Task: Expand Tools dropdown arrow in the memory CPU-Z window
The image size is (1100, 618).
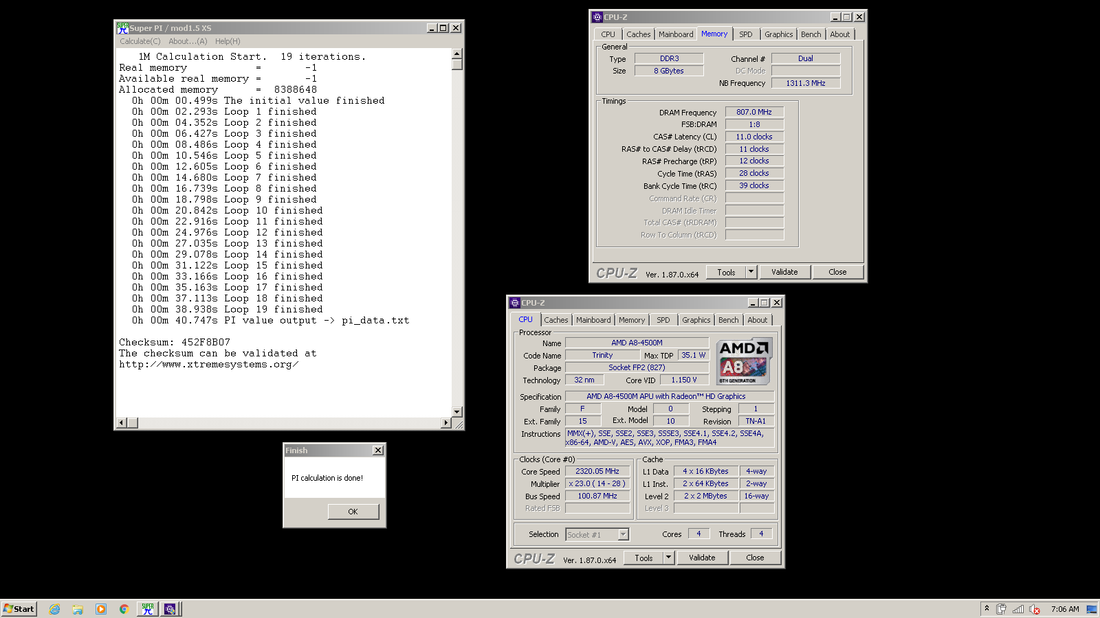Action: 751,272
